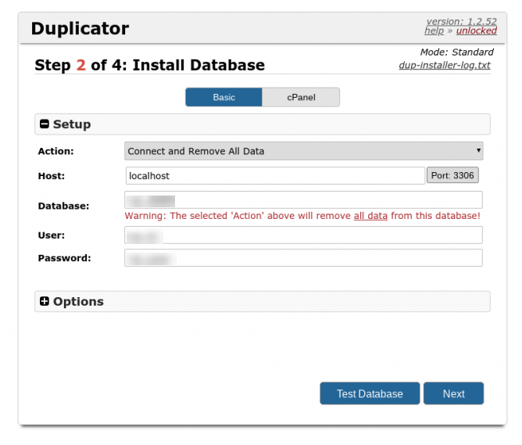This screenshot has width=522, height=445.
Task: Click the version: 1.2.52 link
Action: click(x=461, y=21)
